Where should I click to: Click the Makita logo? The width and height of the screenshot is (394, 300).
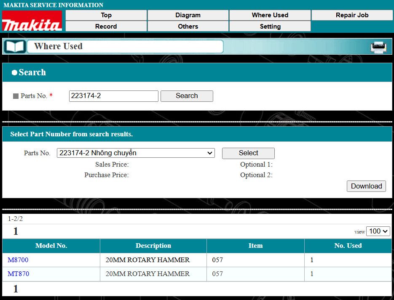pos(32,21)
